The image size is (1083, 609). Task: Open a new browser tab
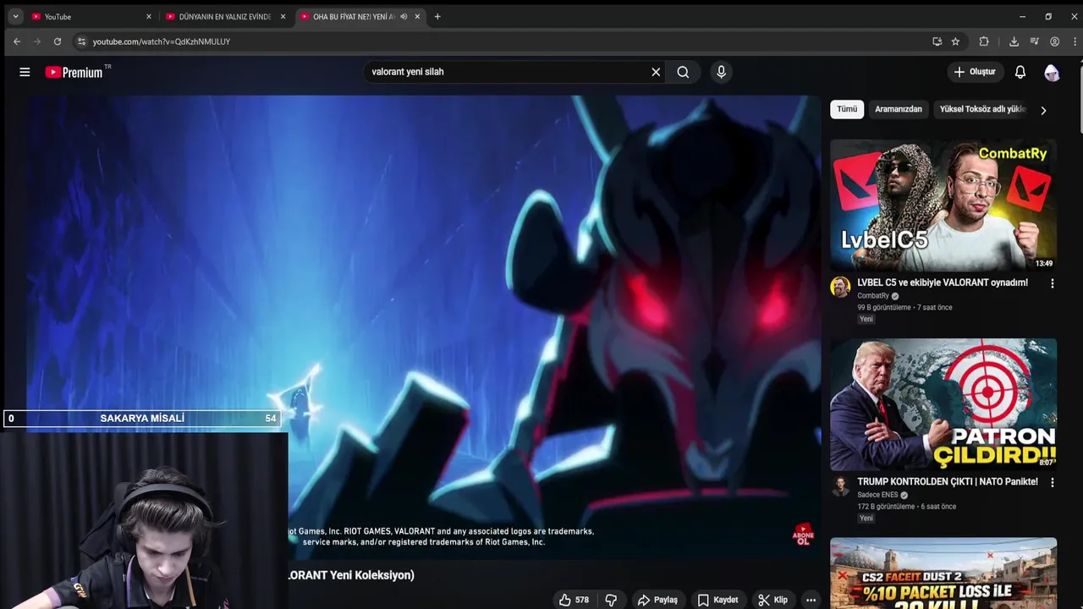click(x=437, y=16)
